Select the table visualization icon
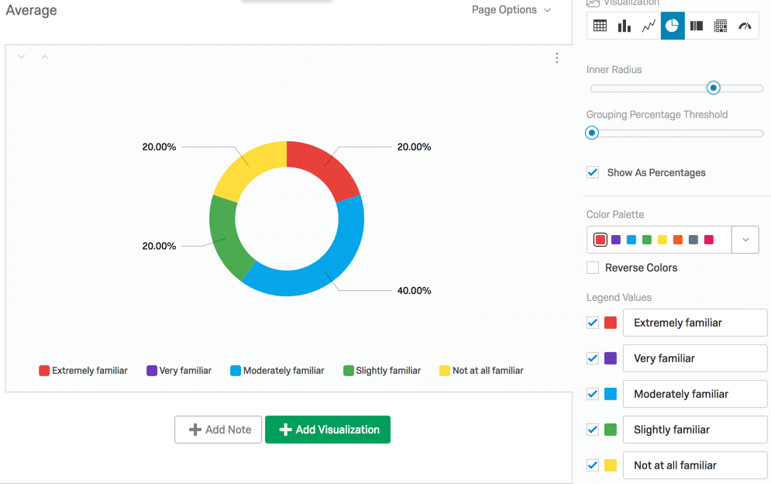 [x=600, y=26]
